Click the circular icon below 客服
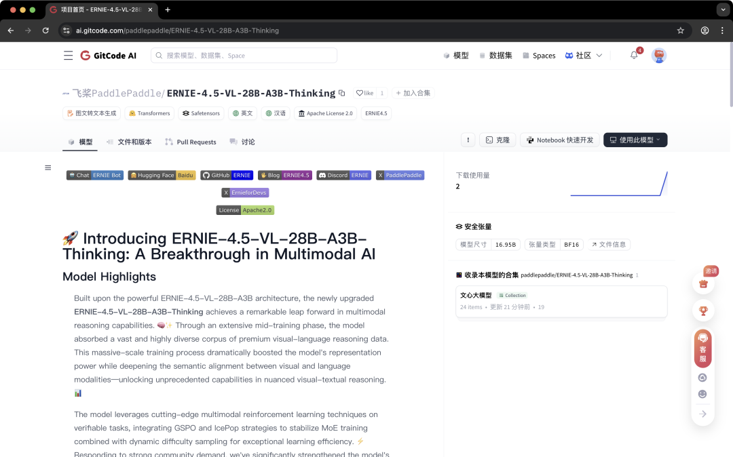This screenshot has width=733, height=457. pos(702,378)
